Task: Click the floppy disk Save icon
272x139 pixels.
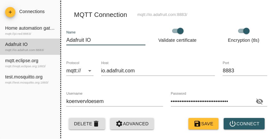Action: coord(197,124)
